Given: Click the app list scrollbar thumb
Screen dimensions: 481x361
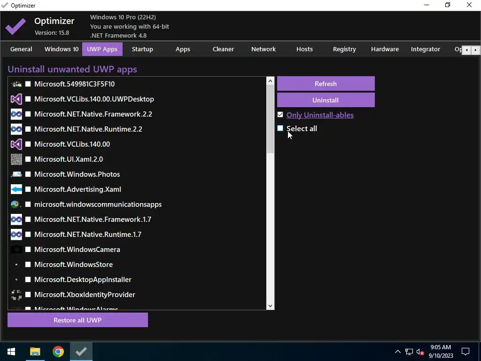Looking at the screenshot, I should (x=270, y=119).
